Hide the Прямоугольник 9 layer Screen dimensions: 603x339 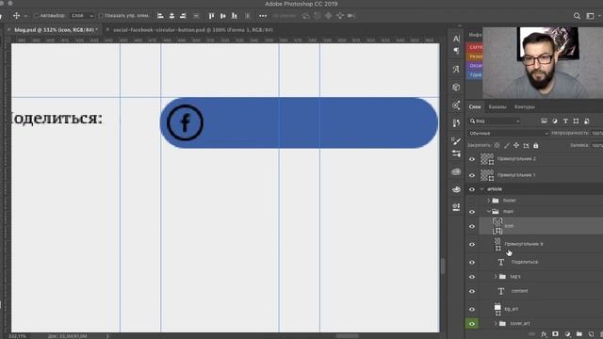472,245
